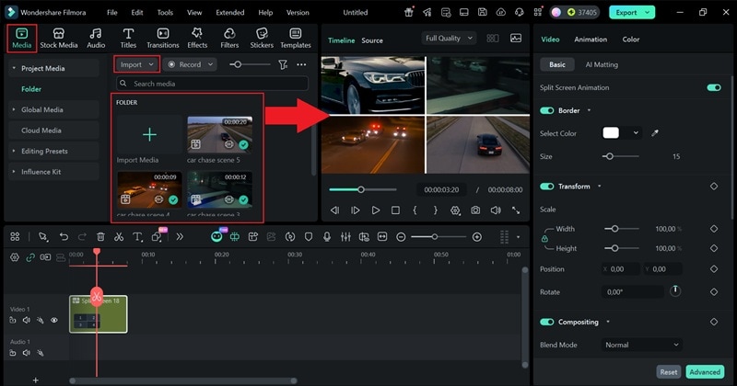The image size is (737, 386).
Task: Select the Cloud Media item
Action: [41, 131]
